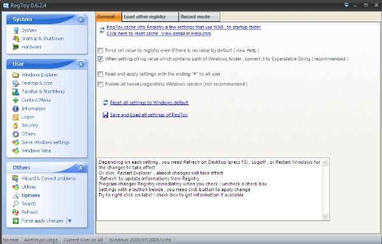Select the Windows Vista label
The height and width of the screenshot is (244, 382).
[36, 150]
